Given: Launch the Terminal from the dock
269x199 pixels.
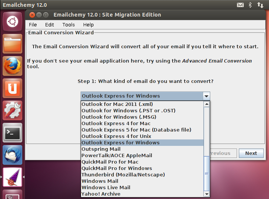Looking at the screenshot, I should coord(12,133).
